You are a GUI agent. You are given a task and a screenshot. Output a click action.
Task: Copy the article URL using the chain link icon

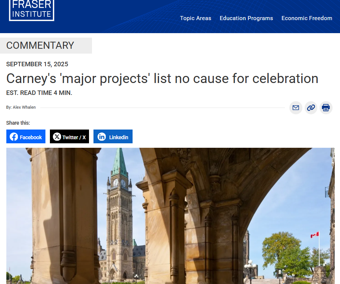tap(311, 108)
